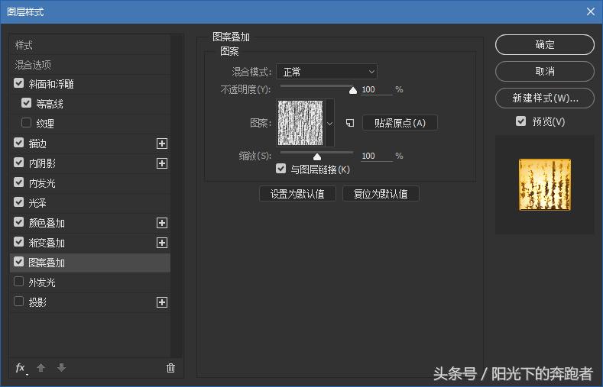Uncheck the 图案叠加 checkbox
The image size is (603, 387).
(x=19, y=262)
